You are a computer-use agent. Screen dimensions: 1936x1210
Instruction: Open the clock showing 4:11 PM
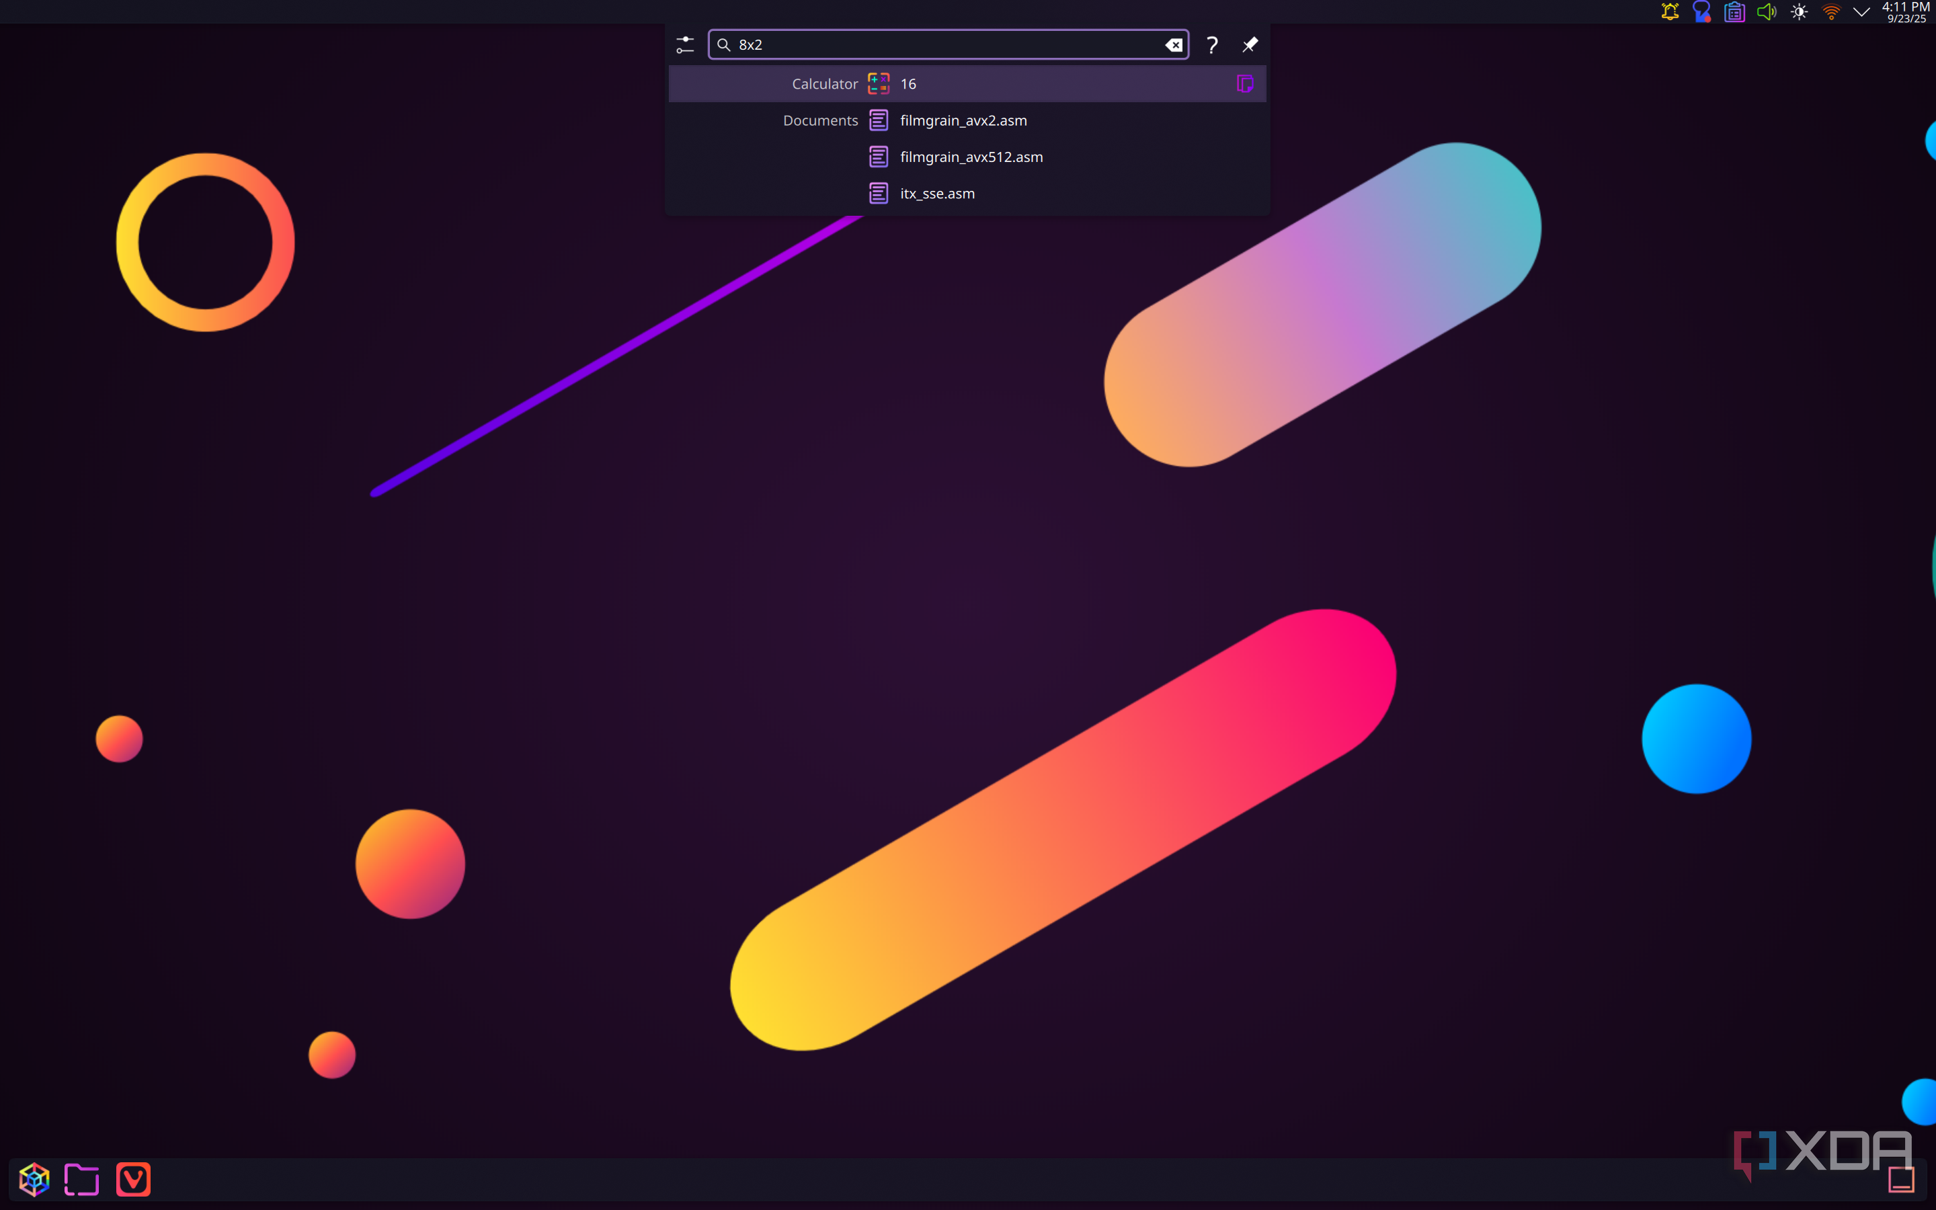(x=1906, y=12)
